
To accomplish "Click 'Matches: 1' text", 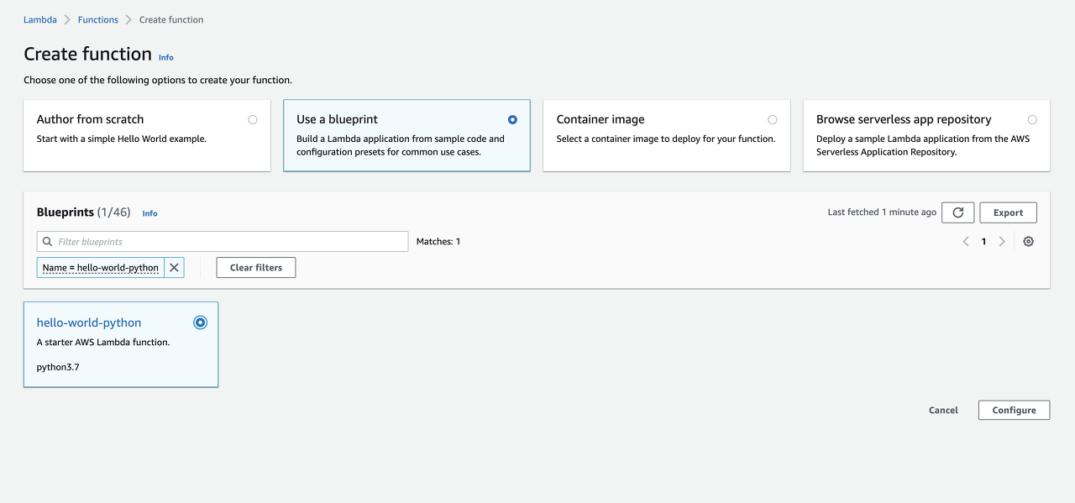I will point(438,241).
